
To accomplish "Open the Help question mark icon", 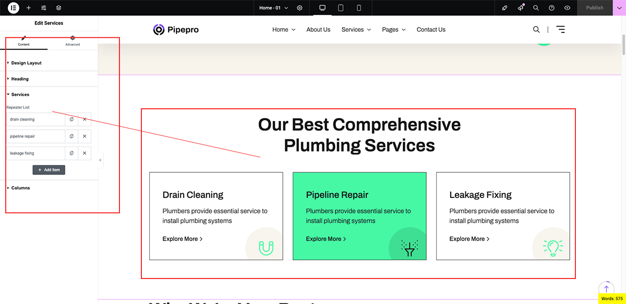I will coord(551,8).
